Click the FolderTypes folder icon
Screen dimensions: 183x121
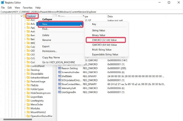coord(28,89)
